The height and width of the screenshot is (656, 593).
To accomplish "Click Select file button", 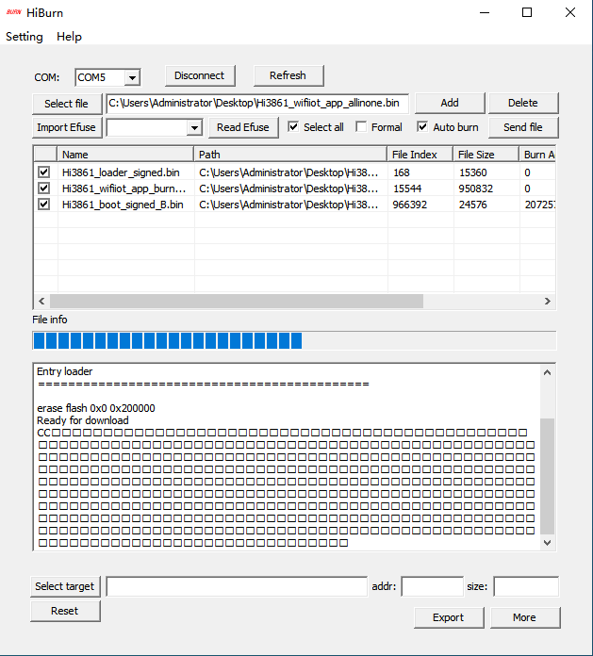I will tap(67, 104).
